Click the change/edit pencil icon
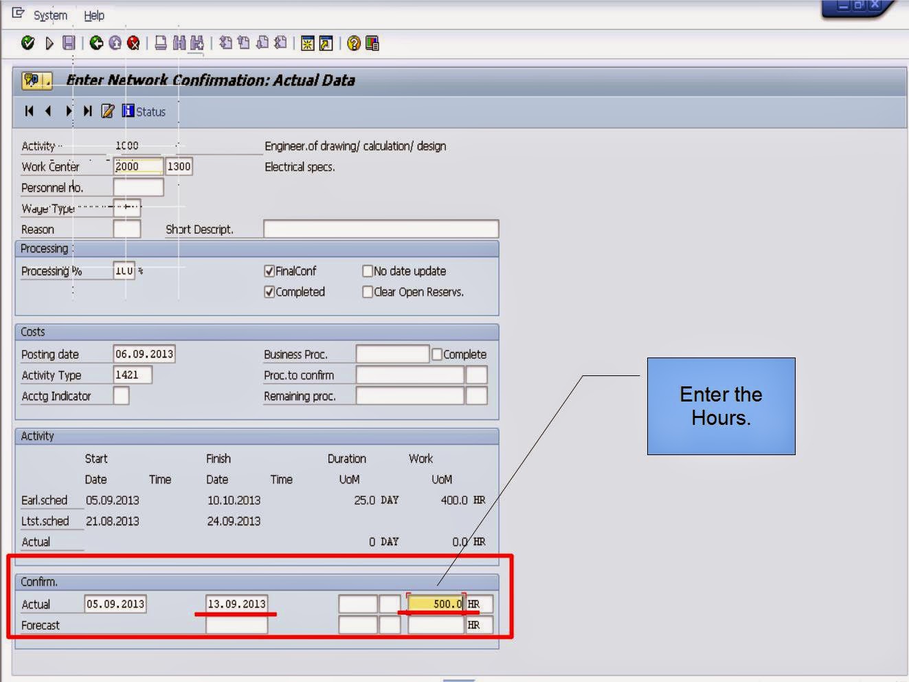 (x=108, y=111)
